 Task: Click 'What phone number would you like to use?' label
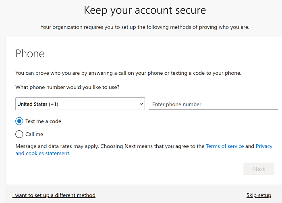[x=67, y=87]
